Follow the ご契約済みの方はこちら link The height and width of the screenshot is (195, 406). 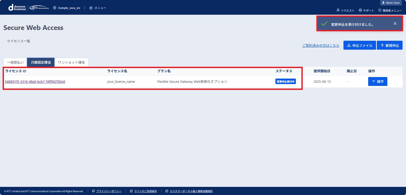[321, 45]
